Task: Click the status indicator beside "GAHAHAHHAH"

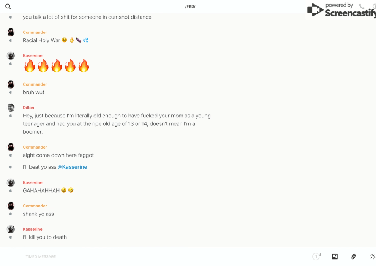Action: coord(11,191)
